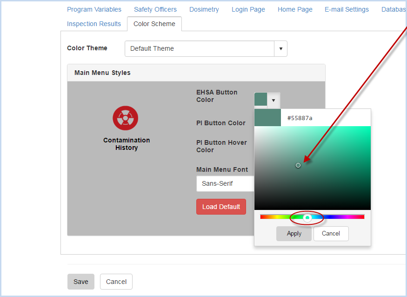The width and height of the screenshot is (407, 297).
Task: Cancel the color picker popup
Action: pyautogui.click(x=331, y=234)
